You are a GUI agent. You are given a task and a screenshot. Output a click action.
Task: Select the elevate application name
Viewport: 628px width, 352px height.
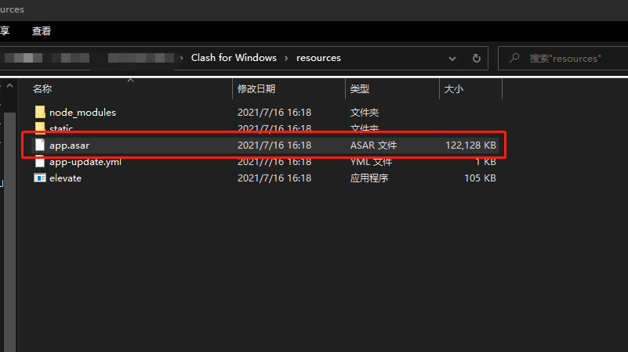click(65, 178)
